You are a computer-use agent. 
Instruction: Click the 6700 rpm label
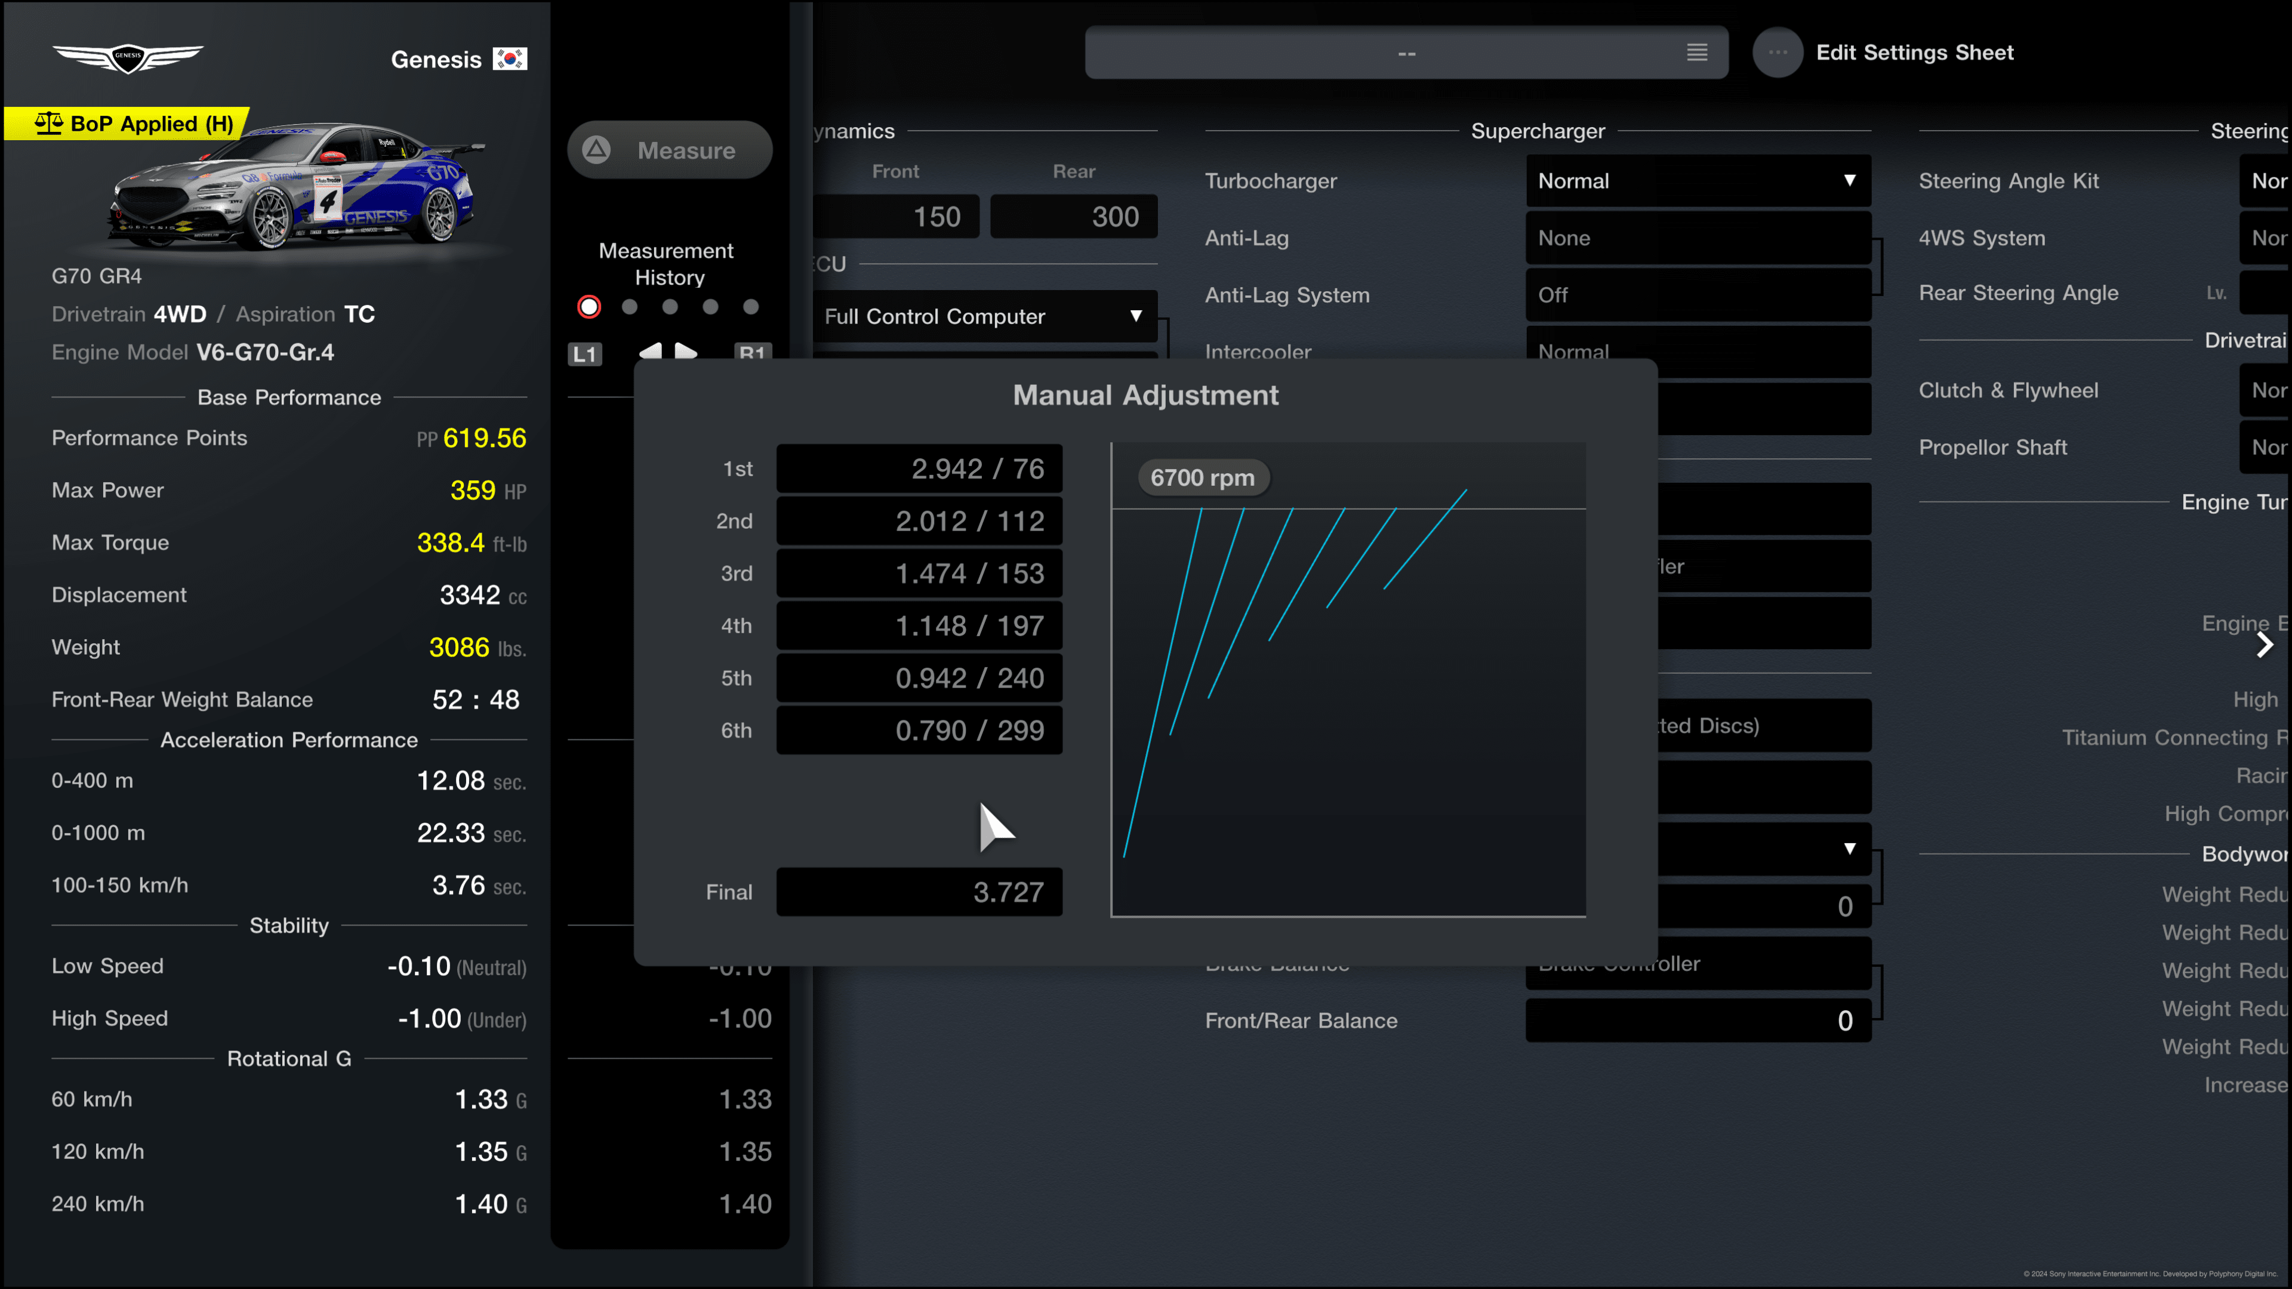pyautogui.click(x=1202, y=477)
